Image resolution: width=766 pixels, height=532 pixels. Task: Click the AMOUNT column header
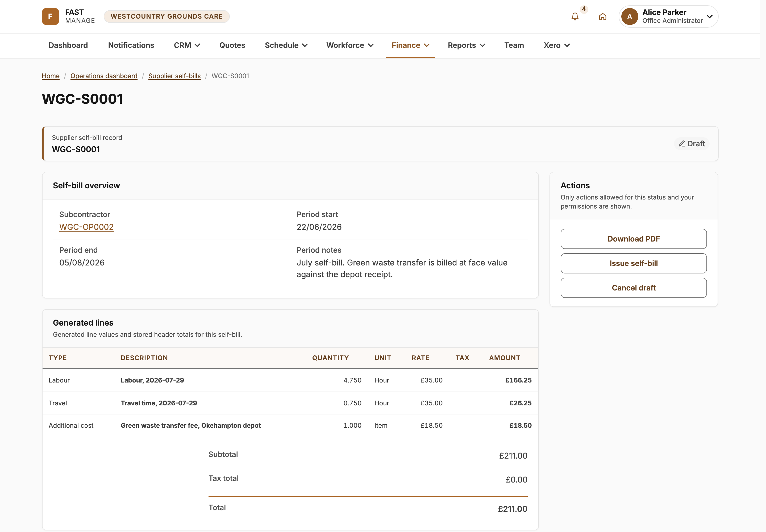504,358
